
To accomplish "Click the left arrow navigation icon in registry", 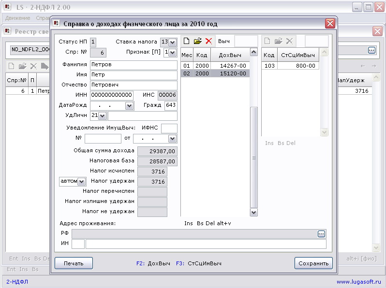I will (x=363, y=66).
